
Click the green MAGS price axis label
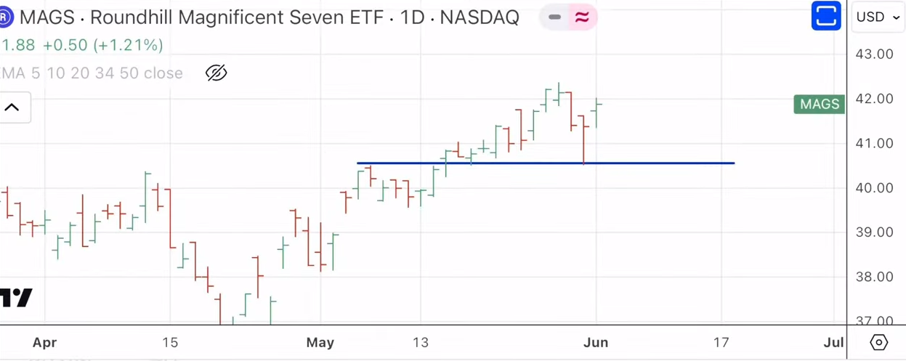819,105
